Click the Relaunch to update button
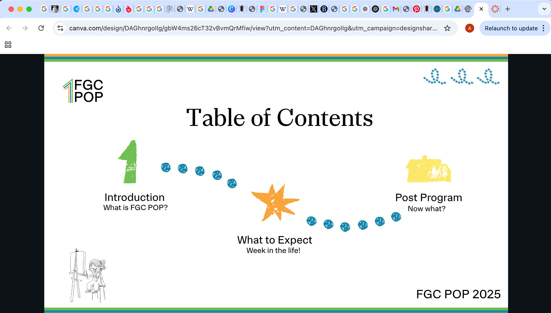This screenshot has width=551, height=313. (511, 28)
